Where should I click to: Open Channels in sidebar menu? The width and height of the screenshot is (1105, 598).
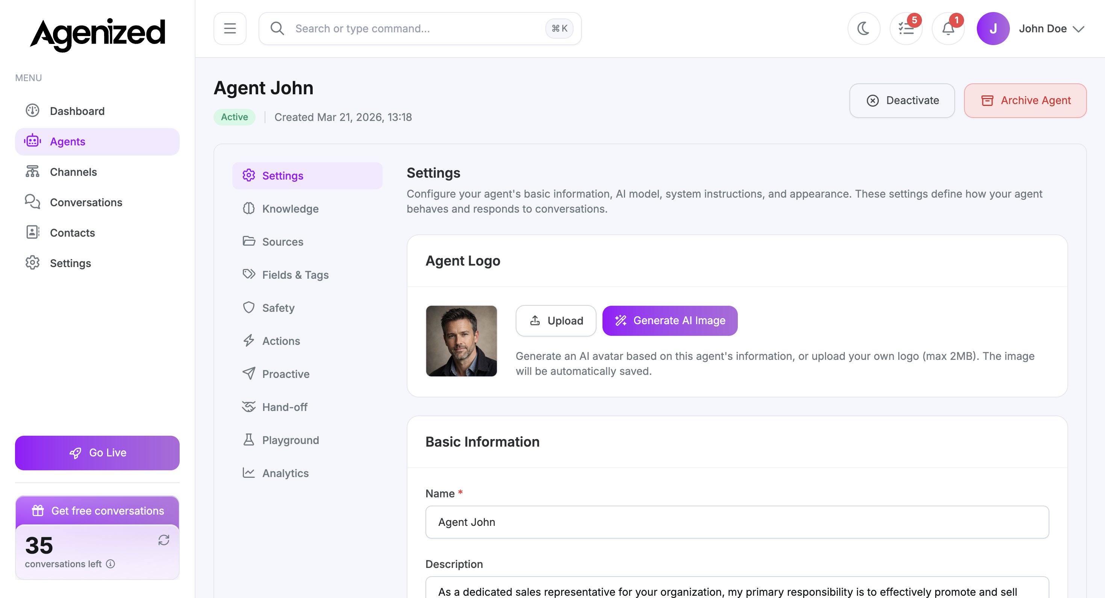click(x=97, y=172)
